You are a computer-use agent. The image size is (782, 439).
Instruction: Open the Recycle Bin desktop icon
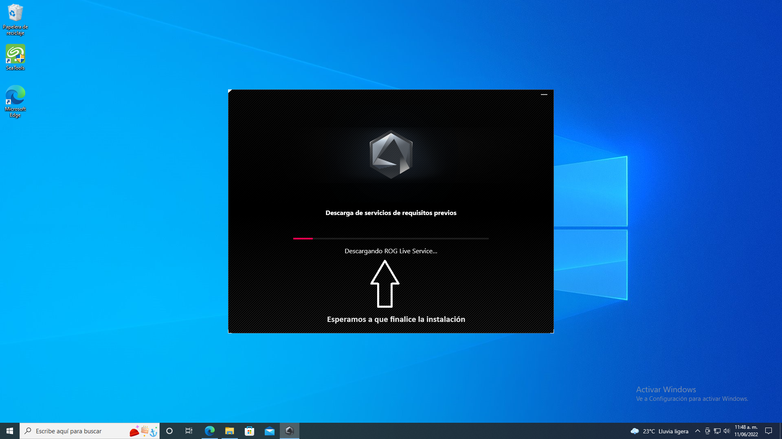[x=15, y=13]
